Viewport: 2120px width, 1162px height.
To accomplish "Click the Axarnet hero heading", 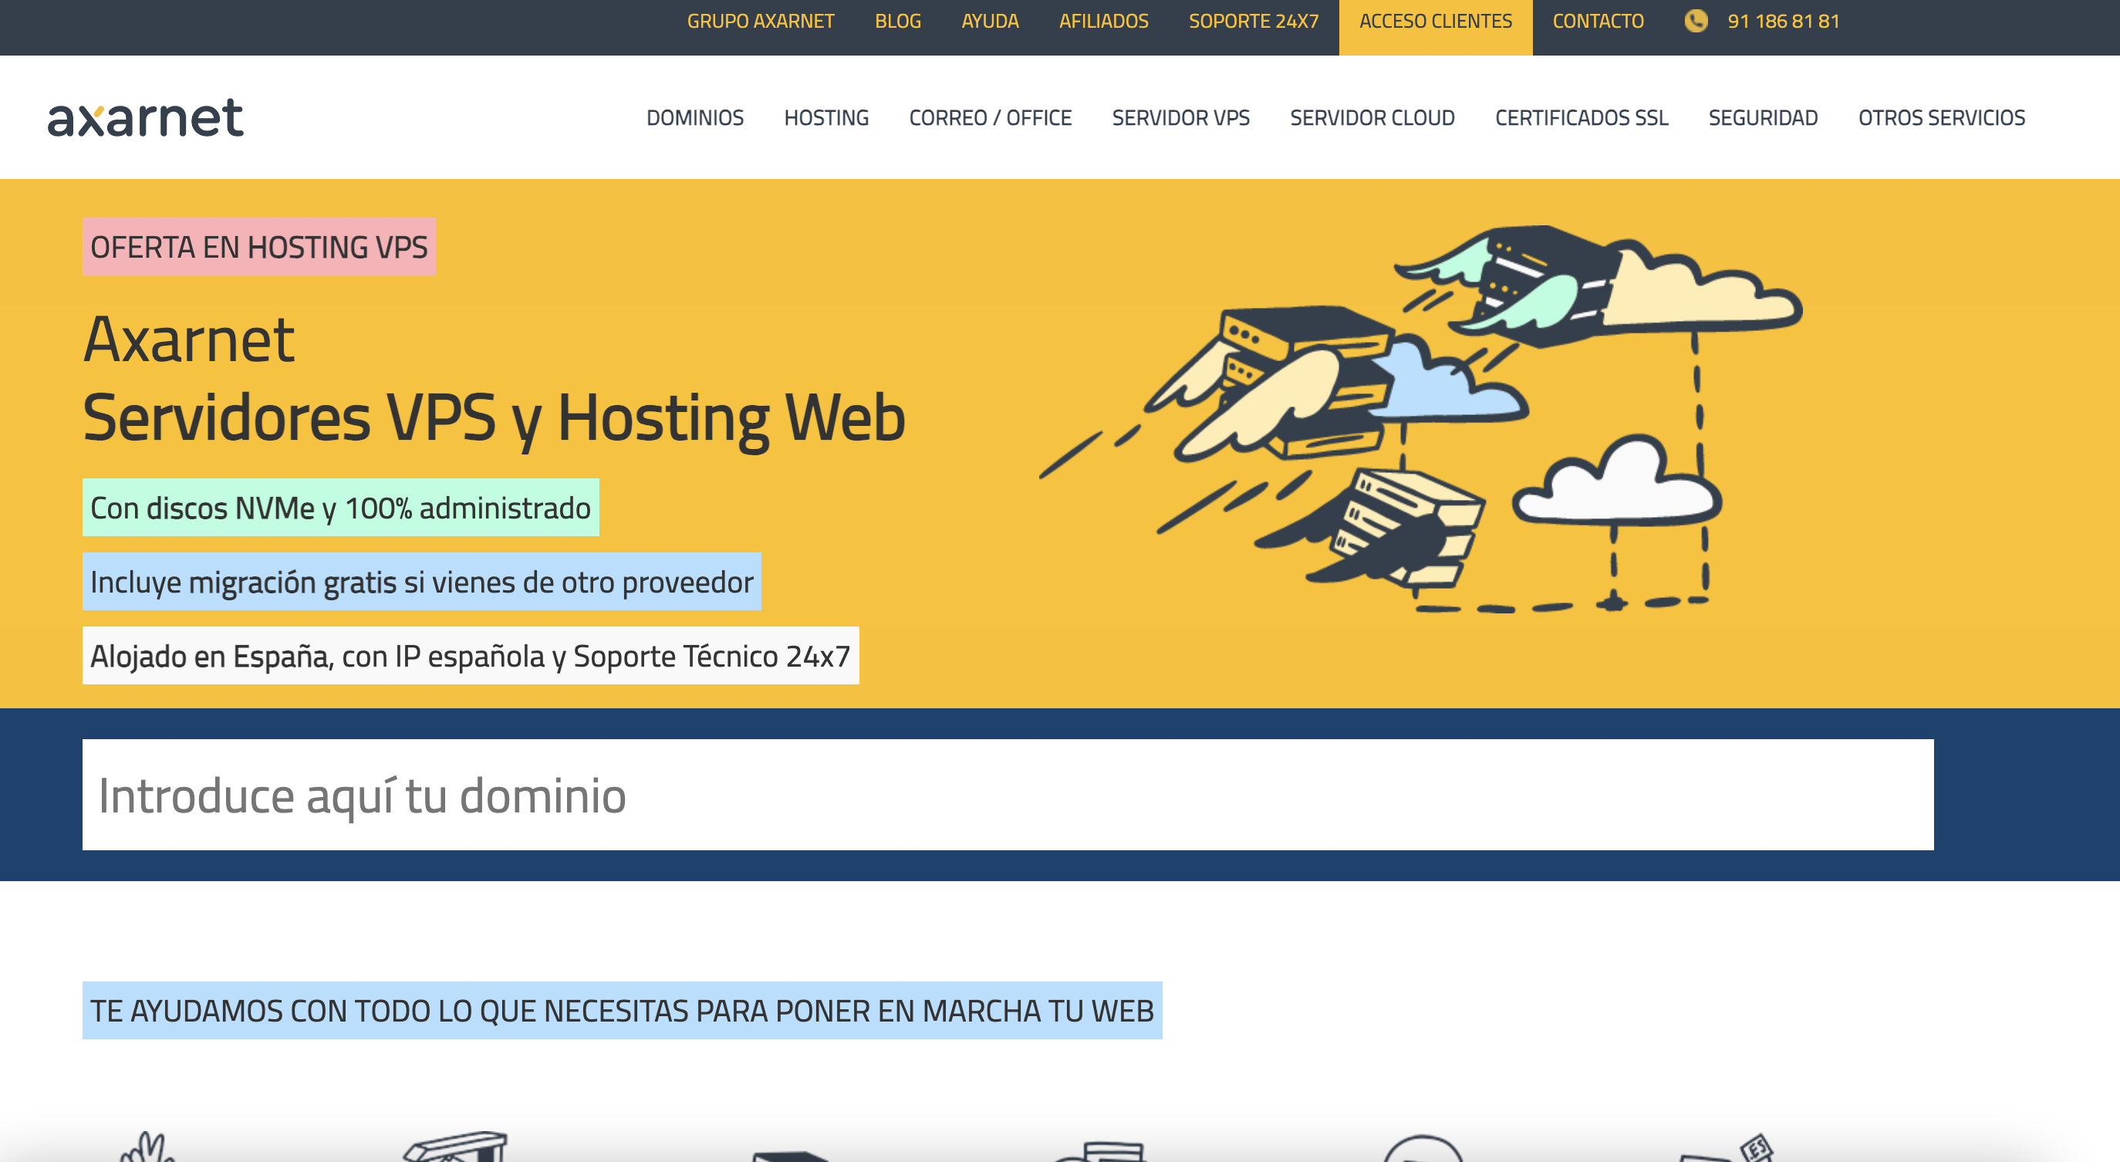I will pos(188,339).
